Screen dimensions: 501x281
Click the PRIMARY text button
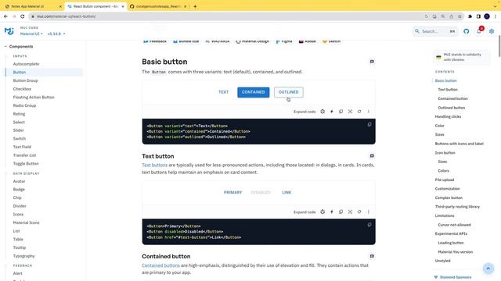[x=232, y=193]
